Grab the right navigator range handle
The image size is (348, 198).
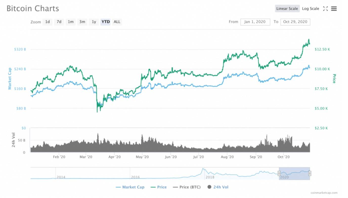pos(310,173)
